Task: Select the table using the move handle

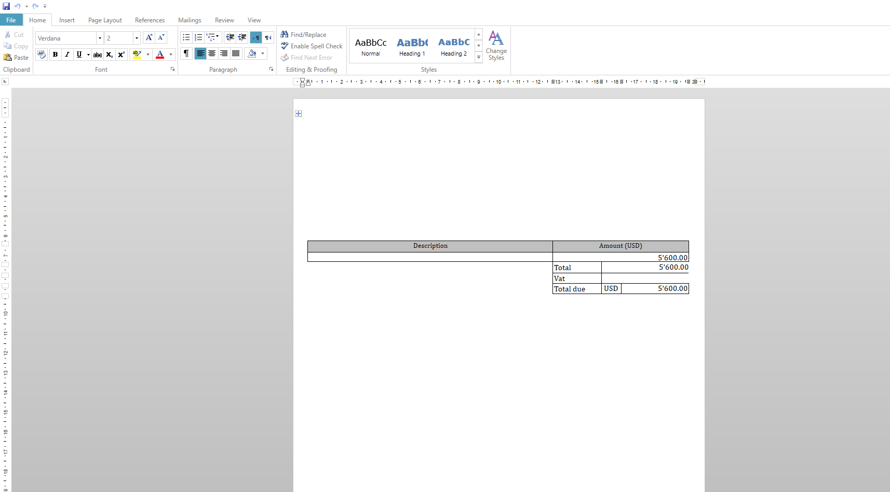Action: [x=299, y=113]
